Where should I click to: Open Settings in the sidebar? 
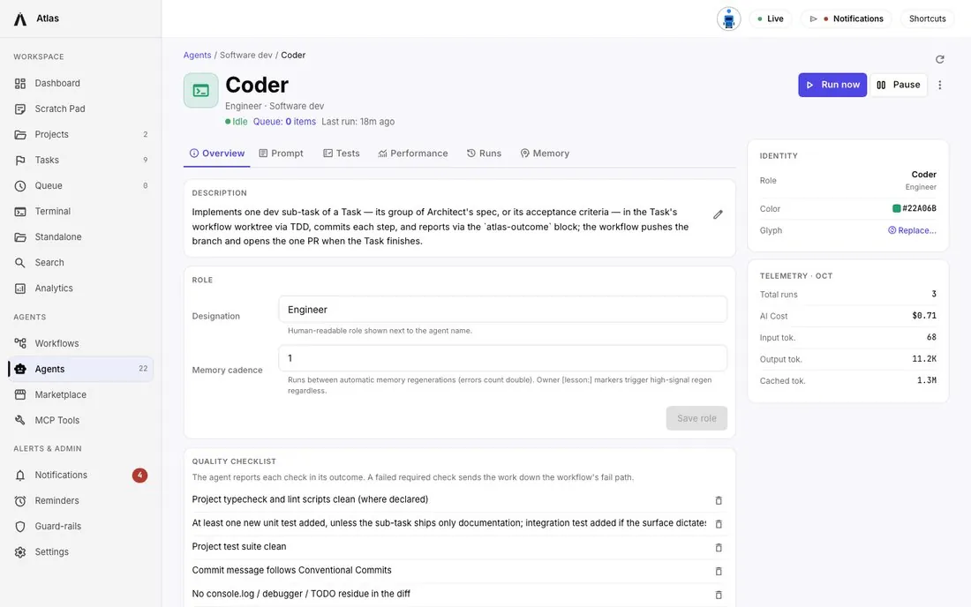point(80,552)
